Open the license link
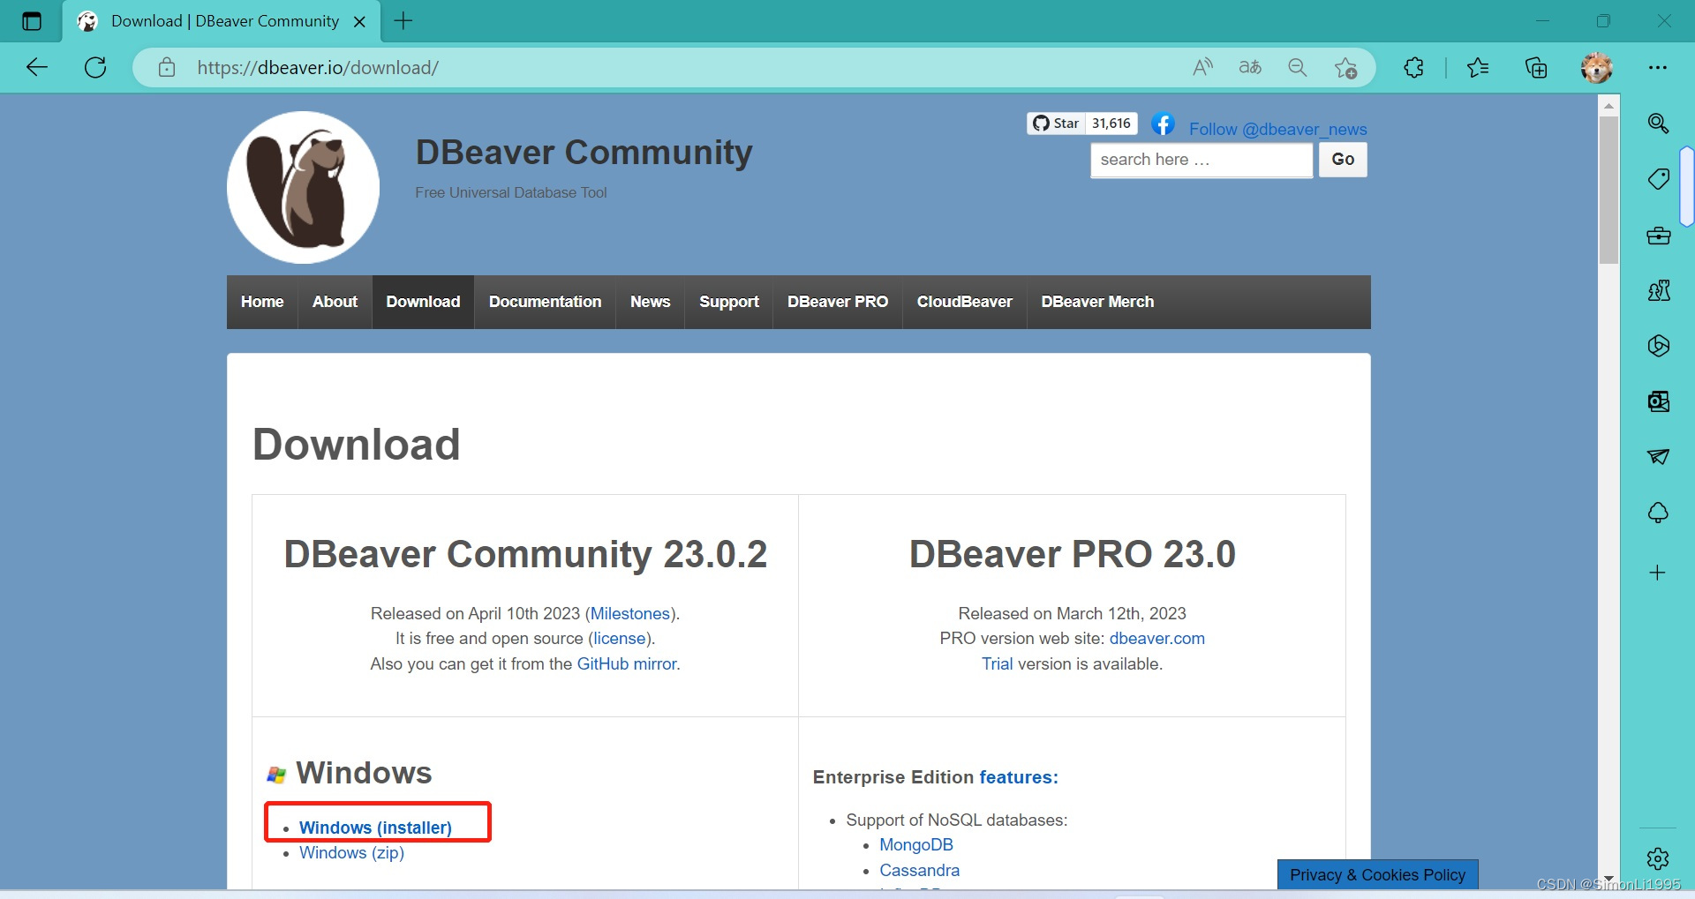Image resolution: width=1695 pixels, height=899 pixels. coord(620,638)
